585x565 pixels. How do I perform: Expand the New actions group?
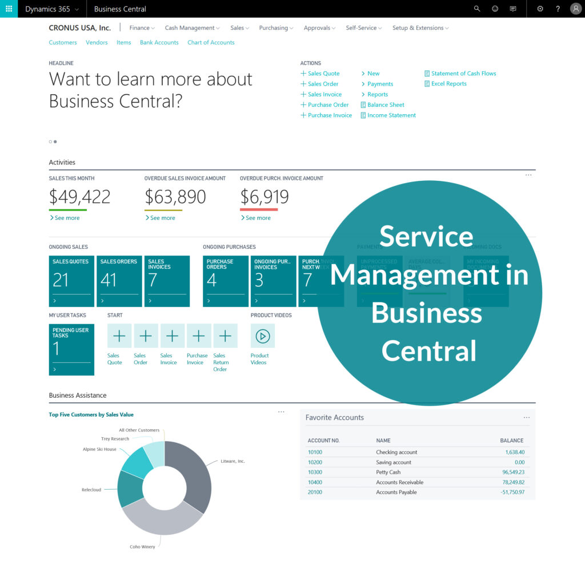(370, 74)
